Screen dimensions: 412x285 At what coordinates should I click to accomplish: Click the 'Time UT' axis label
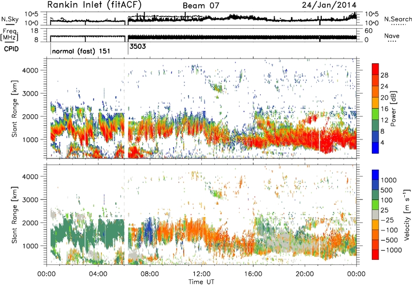pos(201,281)
